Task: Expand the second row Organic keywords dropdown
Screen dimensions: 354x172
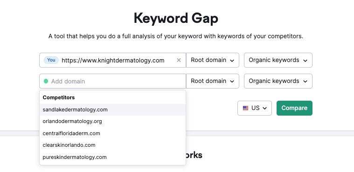Action: (x=278, y=81)
